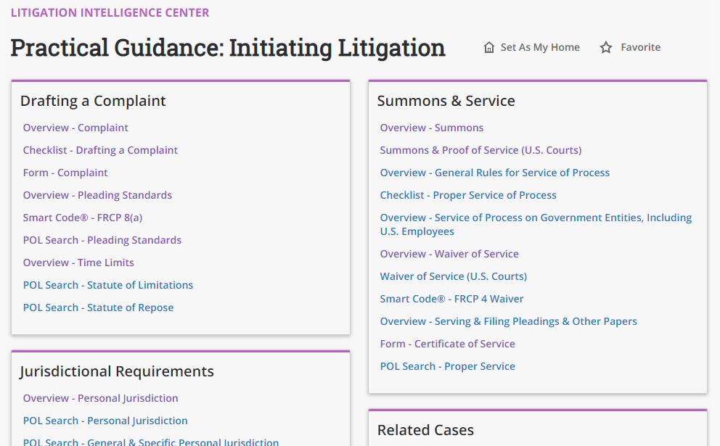Screen dimensions: 720x446
Task: Open the LITIGATION INTELLIGENCE CENTER link
Action: [110, 12]
